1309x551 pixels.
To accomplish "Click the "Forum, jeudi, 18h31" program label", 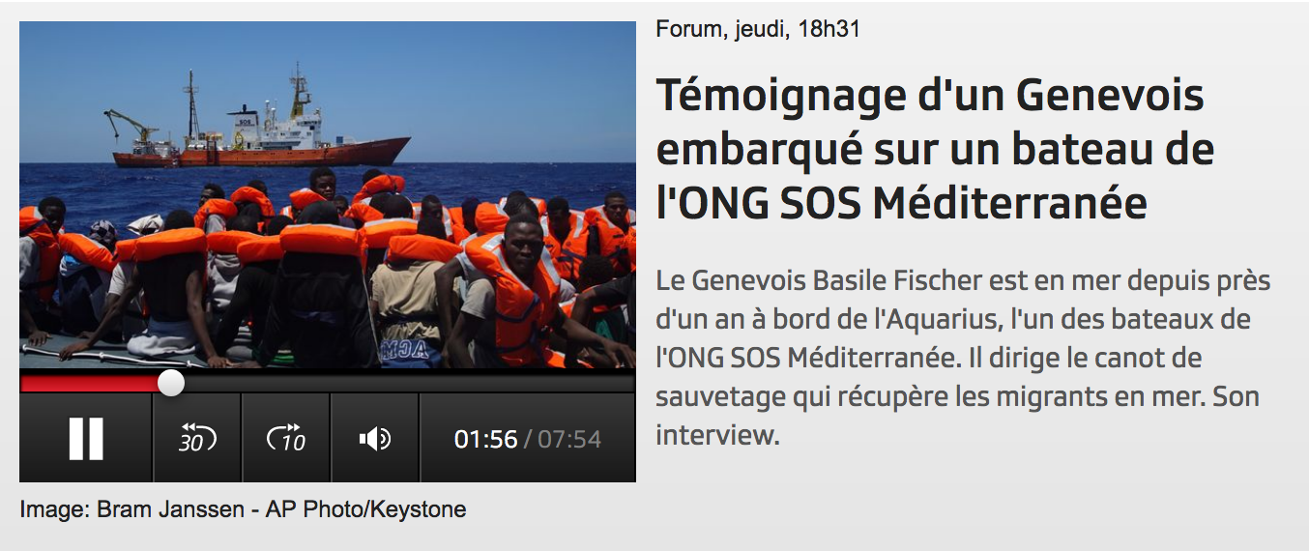I will click(x=758, y=30).
